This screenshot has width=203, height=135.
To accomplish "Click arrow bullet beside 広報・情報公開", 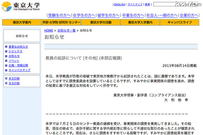I will point(6,66).
